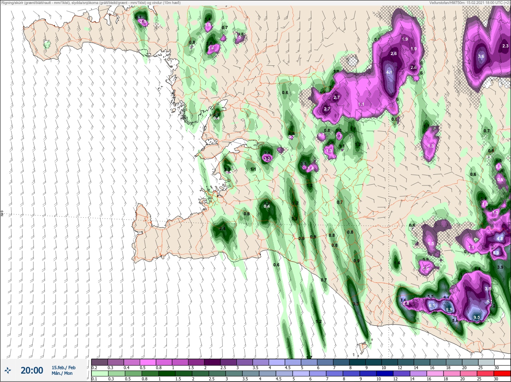This screenshot has height=382, width=511.
Task: Select the red 30 swatch in rain legend
Action: pos(501,373)
